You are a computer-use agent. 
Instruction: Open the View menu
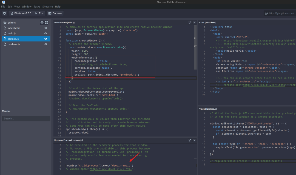17,7
